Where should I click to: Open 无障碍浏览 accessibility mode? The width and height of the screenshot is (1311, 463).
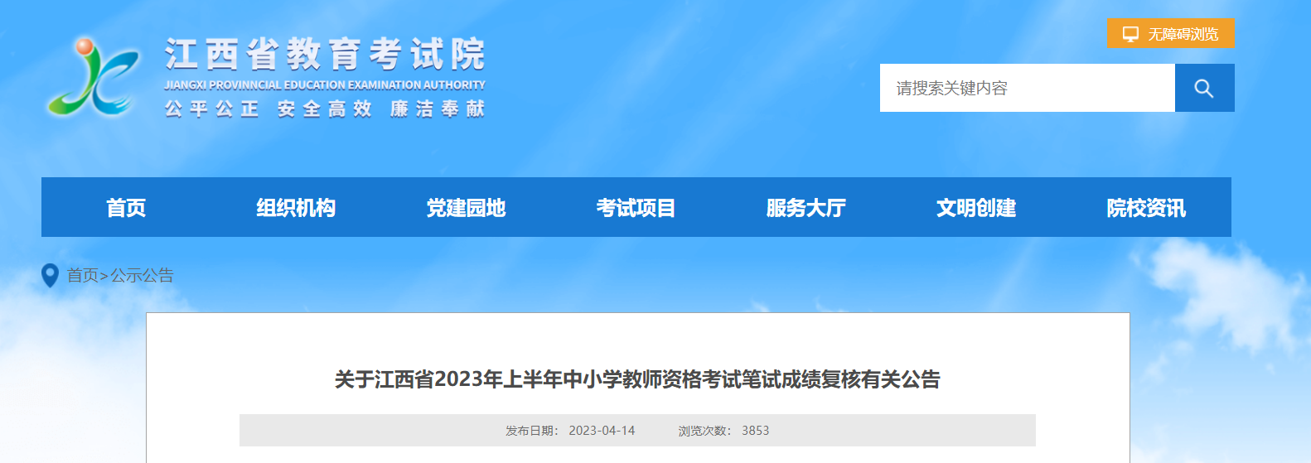(x=1170, y=33)
